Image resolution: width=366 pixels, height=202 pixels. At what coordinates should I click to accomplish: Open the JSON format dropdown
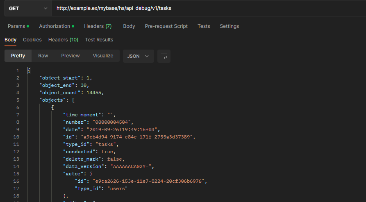tap(138, 56)
